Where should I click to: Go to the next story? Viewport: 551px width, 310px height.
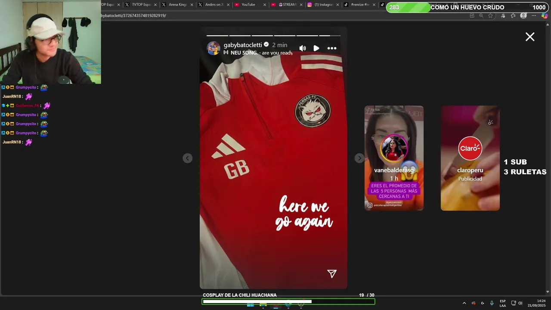[359, 158]
